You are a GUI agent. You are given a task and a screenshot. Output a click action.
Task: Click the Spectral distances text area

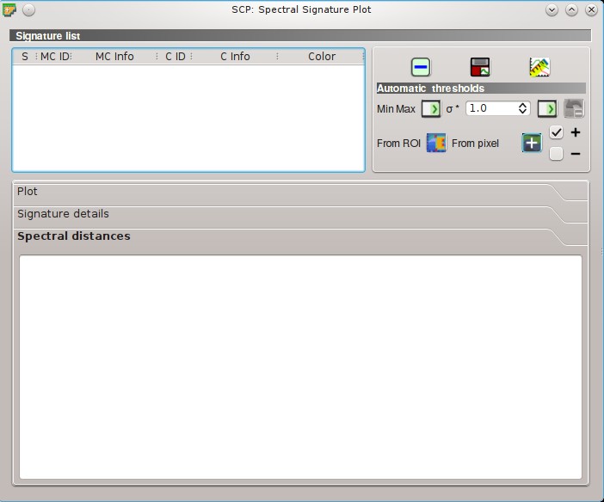[300, 367]
